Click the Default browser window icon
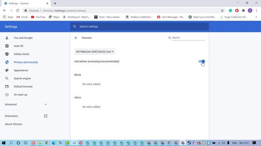This screenshot has width=261, height=146. click(7, 86)
